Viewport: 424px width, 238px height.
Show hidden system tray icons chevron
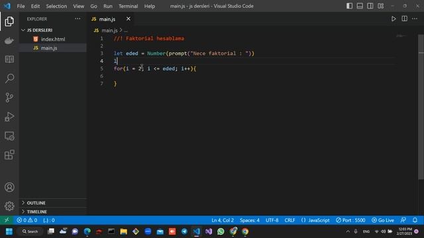coord(348,231)
